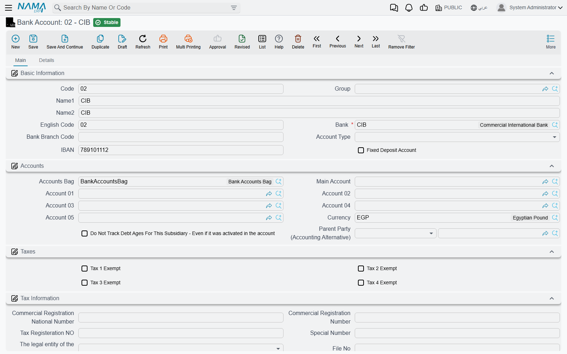Switch to the Main tab
567x354 pixels.
pos(21,61)
